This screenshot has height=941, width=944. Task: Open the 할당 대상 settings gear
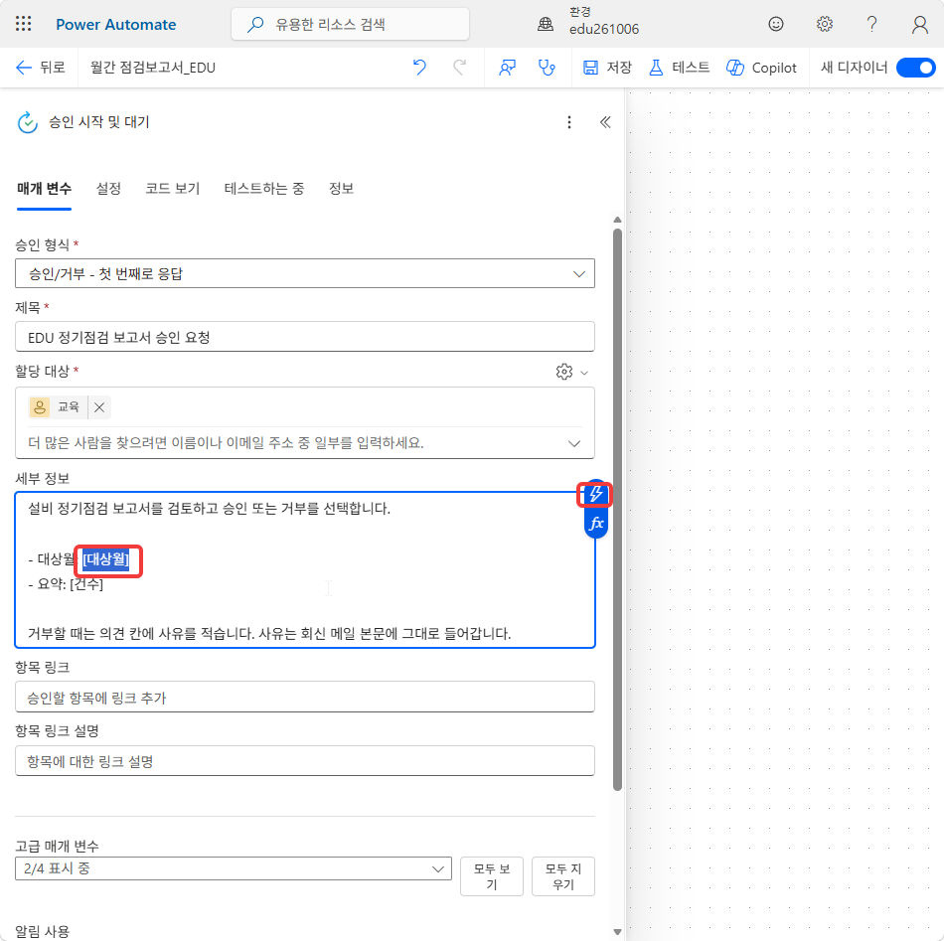[564, 372]
